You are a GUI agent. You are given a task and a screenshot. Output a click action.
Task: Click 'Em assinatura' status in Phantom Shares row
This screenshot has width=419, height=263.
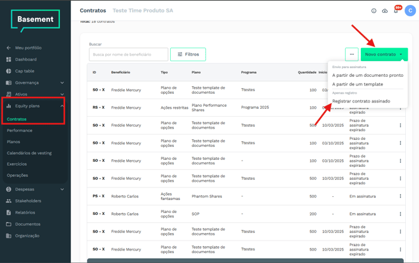click(x=362, y=196)
